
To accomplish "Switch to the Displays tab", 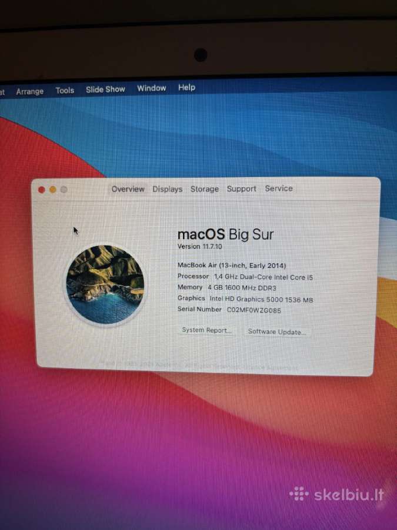I will click(168, 189).
